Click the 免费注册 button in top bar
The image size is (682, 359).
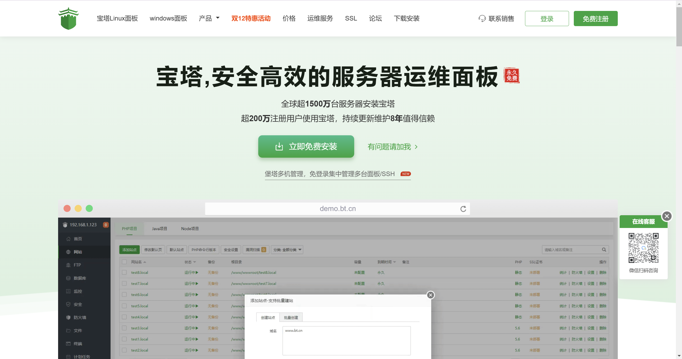(595, 18)
